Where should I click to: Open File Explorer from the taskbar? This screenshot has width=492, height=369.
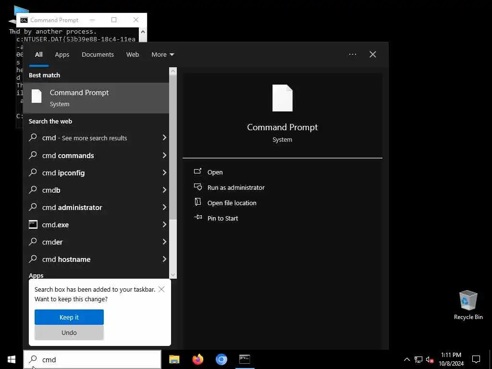174,359
